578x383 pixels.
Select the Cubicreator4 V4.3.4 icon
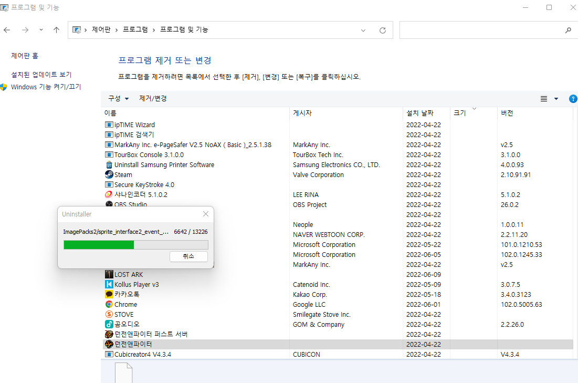(x=109, y=354)
